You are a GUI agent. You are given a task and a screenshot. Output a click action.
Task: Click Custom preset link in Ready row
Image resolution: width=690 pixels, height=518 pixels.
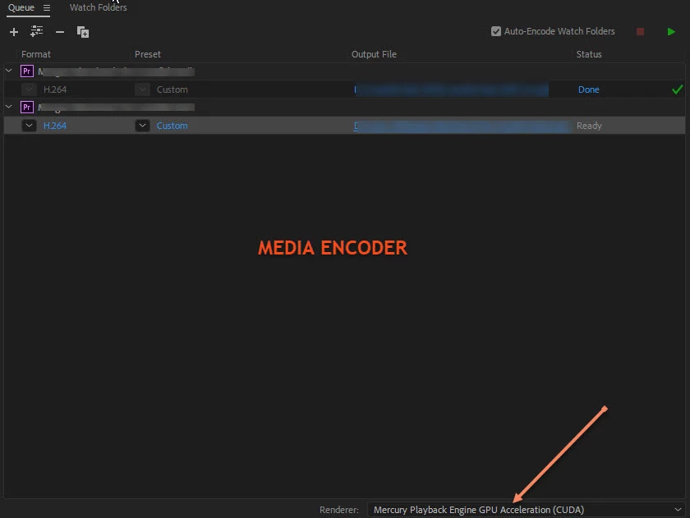point(172,126)
